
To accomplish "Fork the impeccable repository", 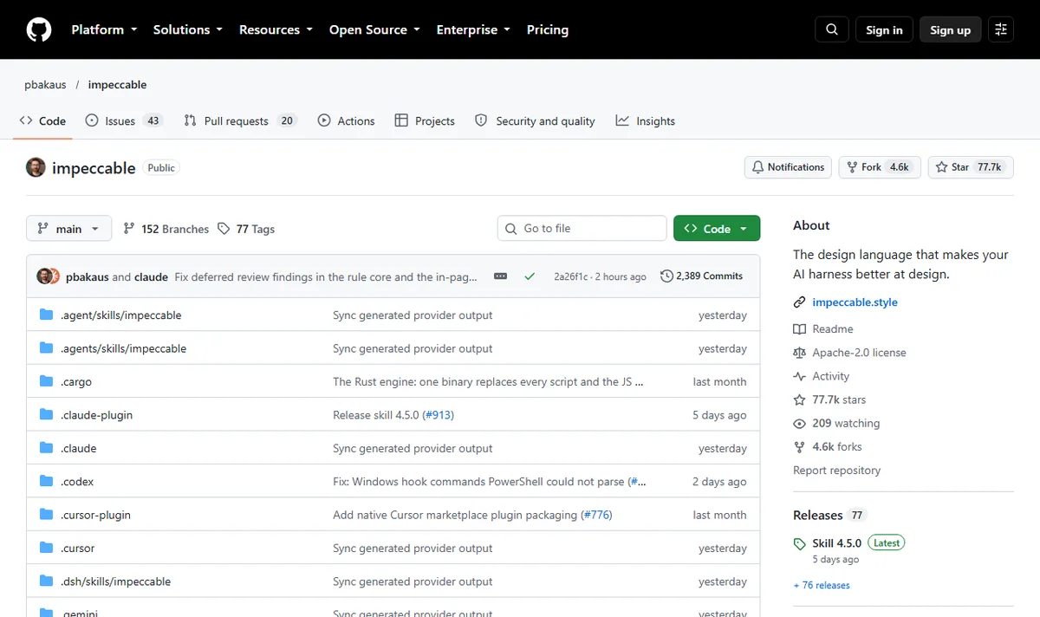I will tap(880, 167).
